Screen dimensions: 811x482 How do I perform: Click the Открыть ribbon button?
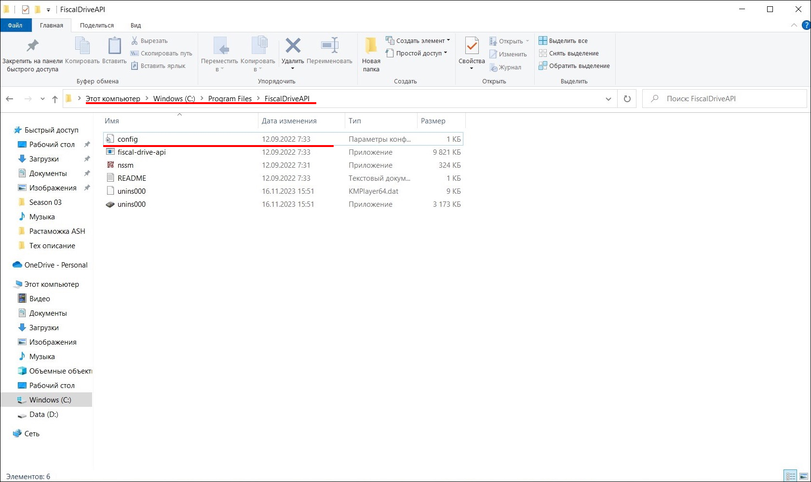point(509,41)
